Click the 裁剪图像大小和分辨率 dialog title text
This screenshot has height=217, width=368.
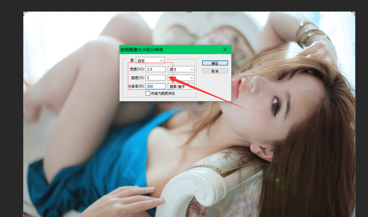tap(142, 50)
